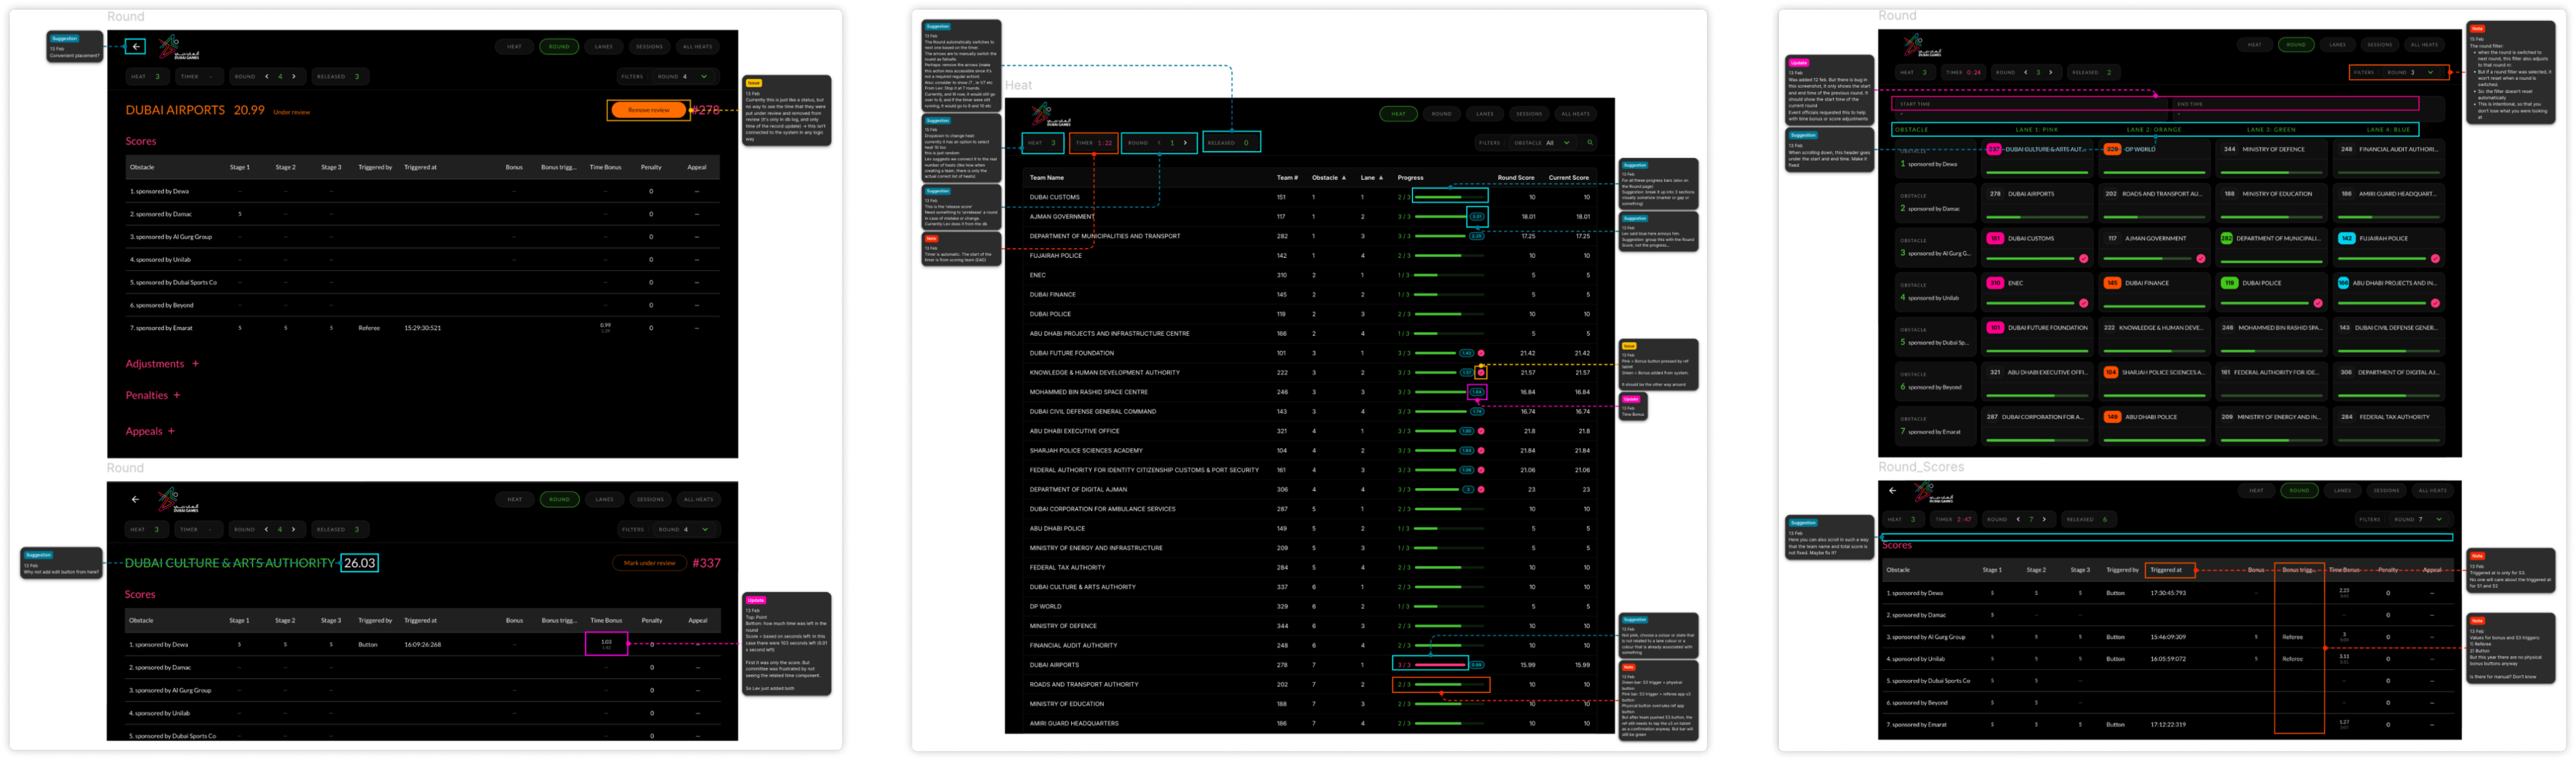Click Dubai Games logo on lanes Round screen
Image resolution: width=2576 pixels, height=761 pixels.
tap(1922, 45)
